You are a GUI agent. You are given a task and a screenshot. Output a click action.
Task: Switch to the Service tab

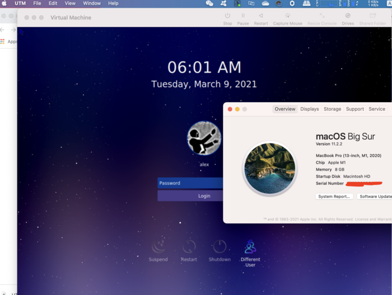(377, 109)
